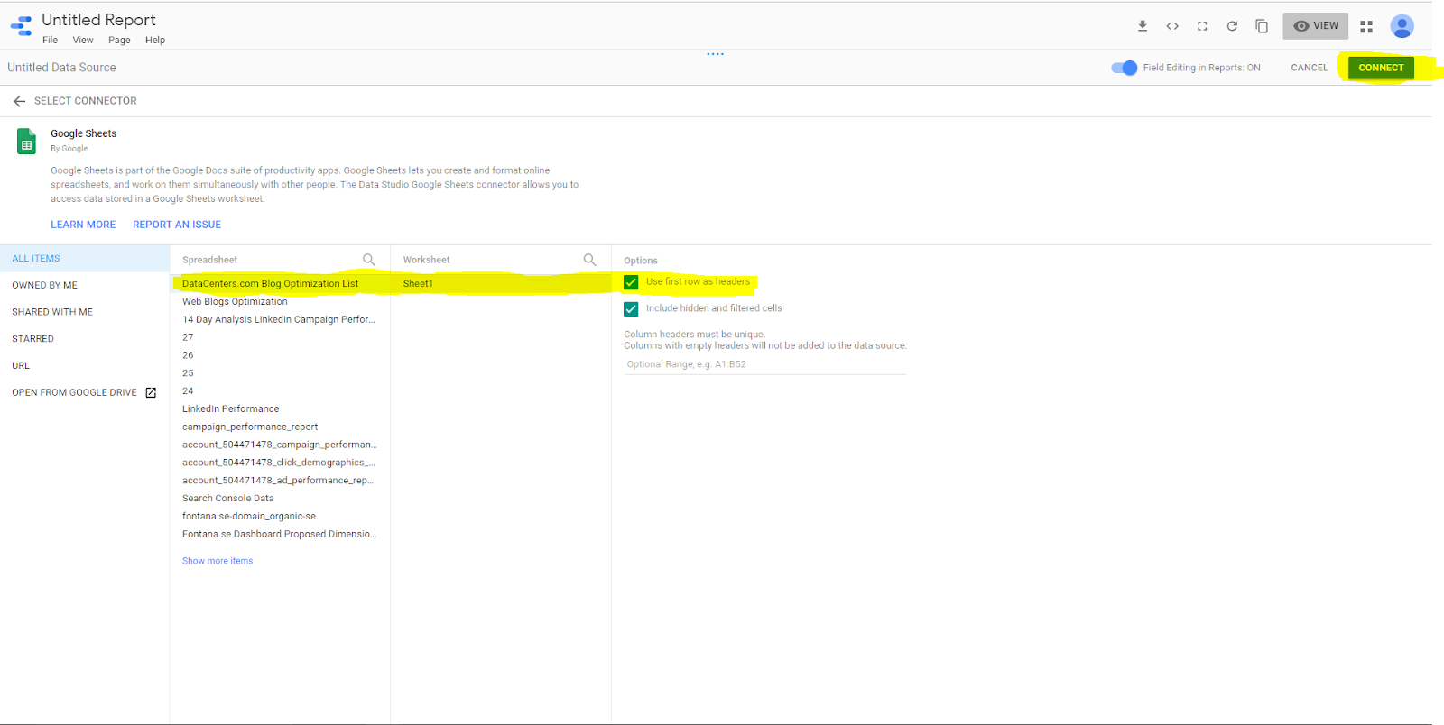This screenshot has width=1444, height=725.
Task: Open the Page menu
Action: point(119,40)
